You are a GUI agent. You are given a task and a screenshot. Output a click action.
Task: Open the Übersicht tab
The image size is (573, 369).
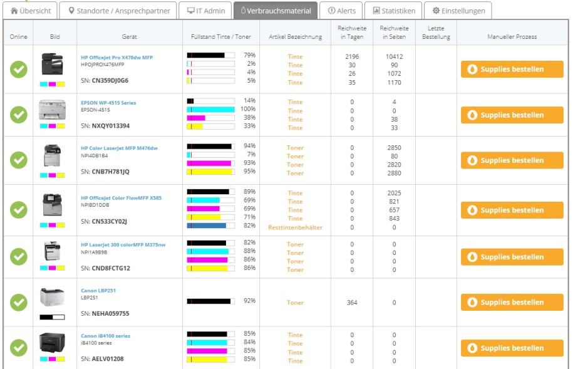[30, 11]
